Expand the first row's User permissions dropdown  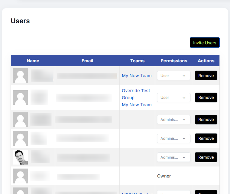(x=173, y=76)
